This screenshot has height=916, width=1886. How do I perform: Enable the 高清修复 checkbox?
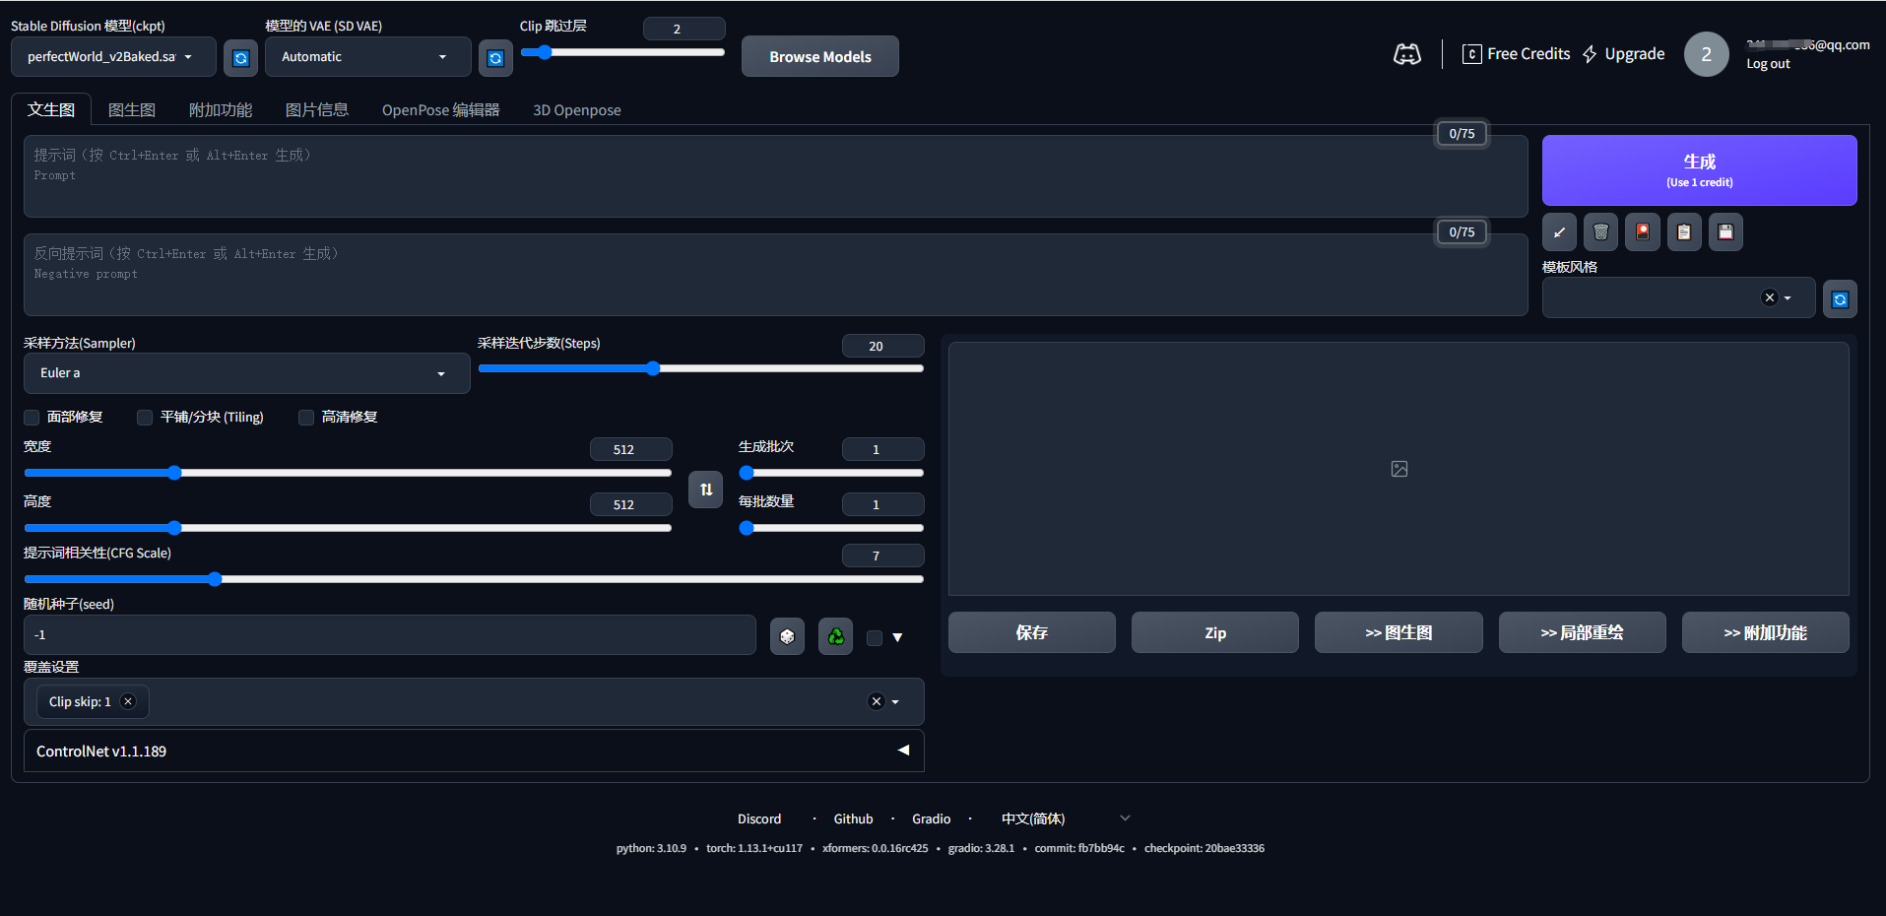(306, 418)
